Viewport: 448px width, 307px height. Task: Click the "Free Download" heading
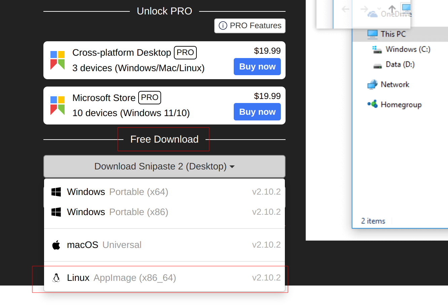[164, 139]
